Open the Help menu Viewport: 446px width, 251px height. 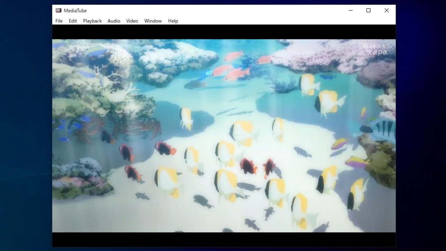pyautogui.click(x=173, y=21)
